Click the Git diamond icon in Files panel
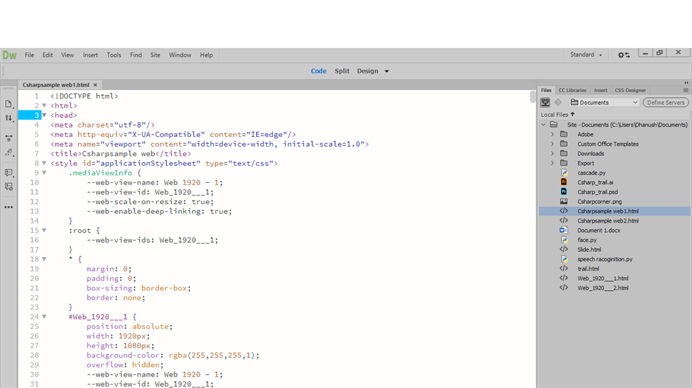Image resolution: width=692 pixels, height=388 pixels. (558, 103)
